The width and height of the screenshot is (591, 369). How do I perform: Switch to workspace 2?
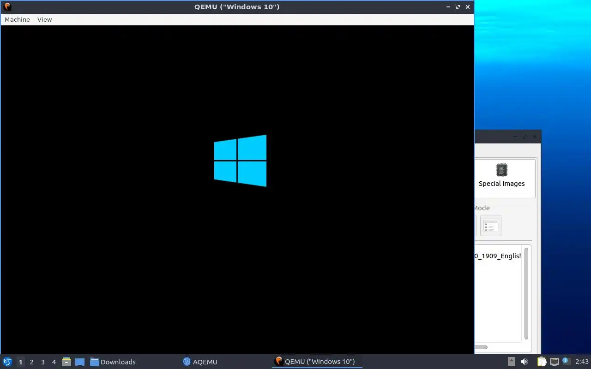31,362
